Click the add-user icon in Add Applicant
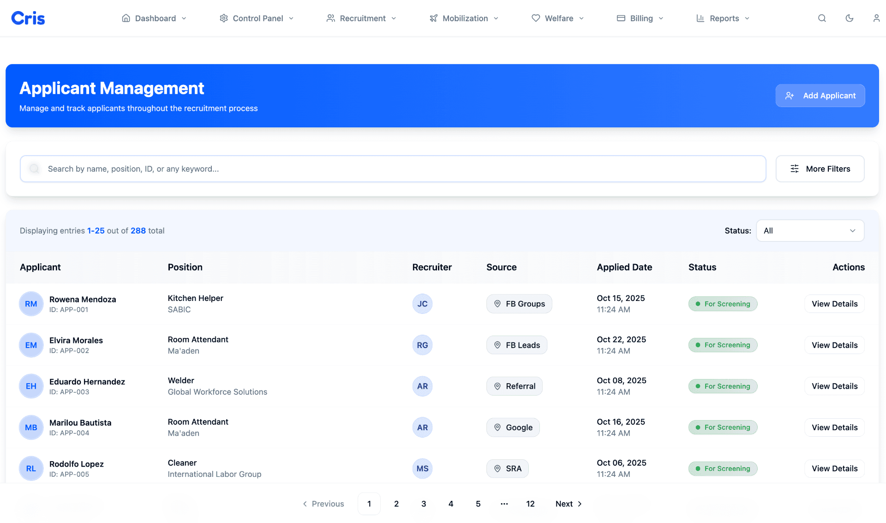 tap(790, 96)
